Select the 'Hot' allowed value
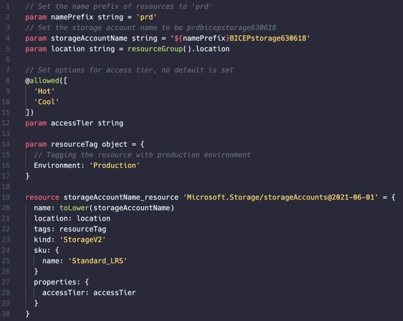The height and width of the screenshot is (321, 403). click(44, 91)
